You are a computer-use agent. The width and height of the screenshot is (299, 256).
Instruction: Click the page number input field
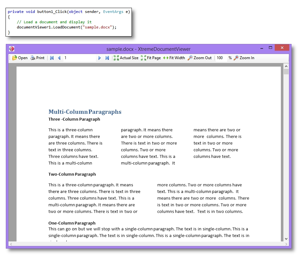point(79,58)
